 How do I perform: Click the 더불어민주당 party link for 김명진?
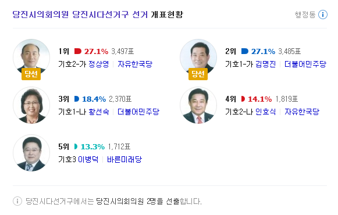[x=305, y=64]
